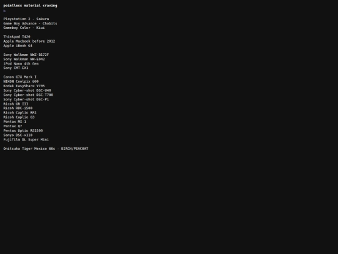338x254 pixels.
Task: Click the 'Ricoh GR III' line
Action: 16,103
